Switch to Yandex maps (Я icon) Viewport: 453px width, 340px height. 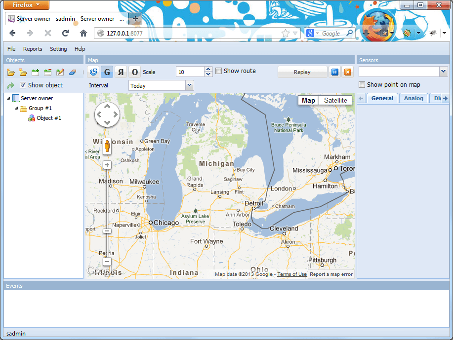tap(121, 72)
